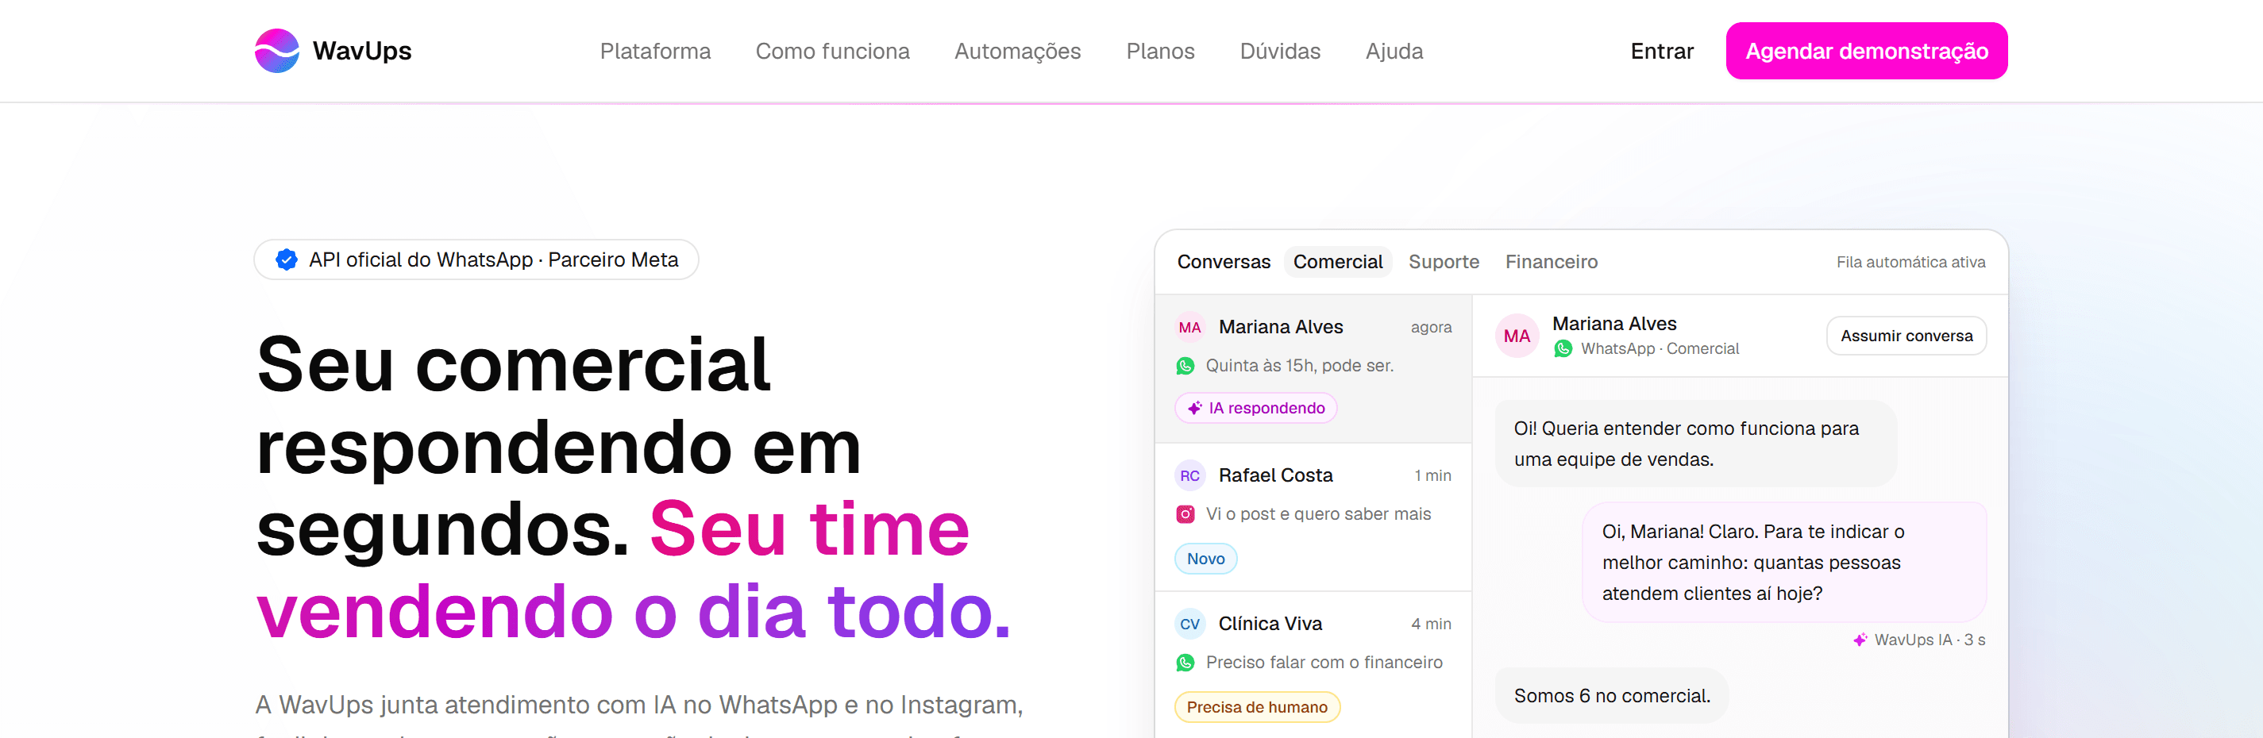Click Mariana Alves name in chat header
The width and height of the screenshot is (2263, 738).
pos(1613,324)
